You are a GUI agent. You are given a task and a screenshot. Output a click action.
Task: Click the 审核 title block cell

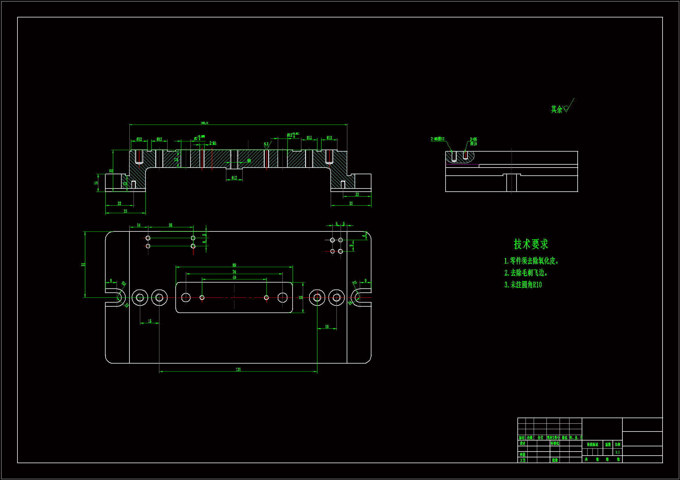click(x=522, y=454)
